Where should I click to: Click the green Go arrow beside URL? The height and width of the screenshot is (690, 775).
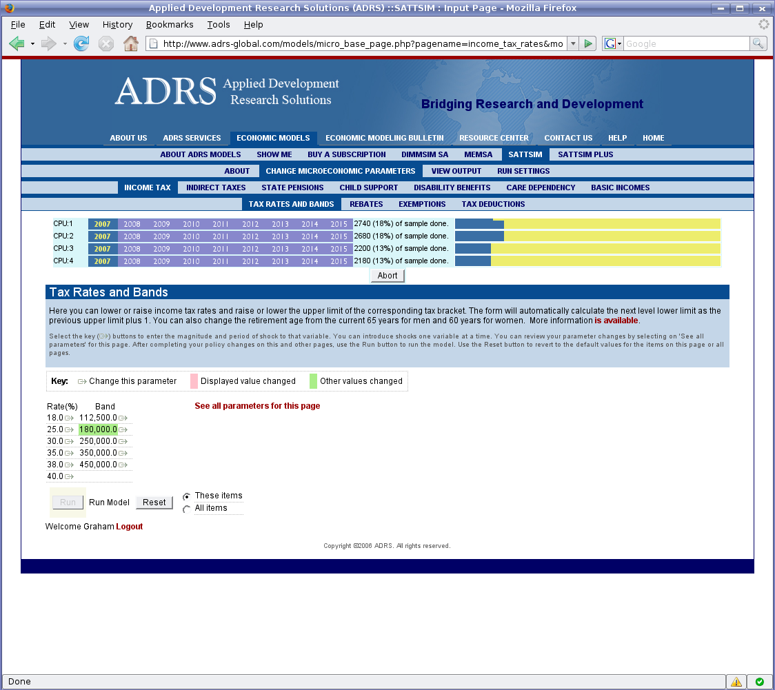pos(587,43)
